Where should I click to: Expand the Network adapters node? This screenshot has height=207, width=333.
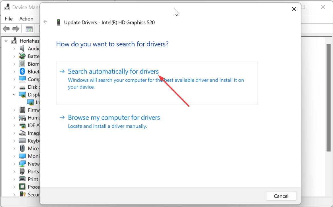(x=14, y=163)
